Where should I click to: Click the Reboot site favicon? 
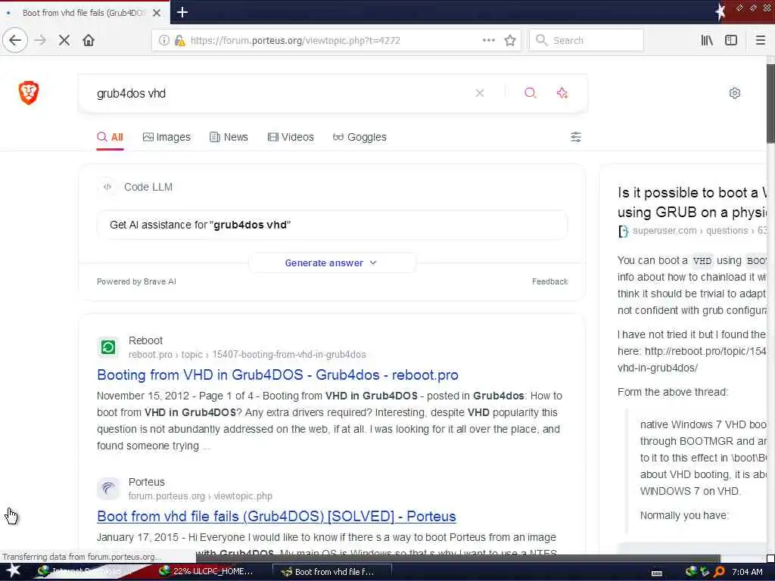(108, 347)
